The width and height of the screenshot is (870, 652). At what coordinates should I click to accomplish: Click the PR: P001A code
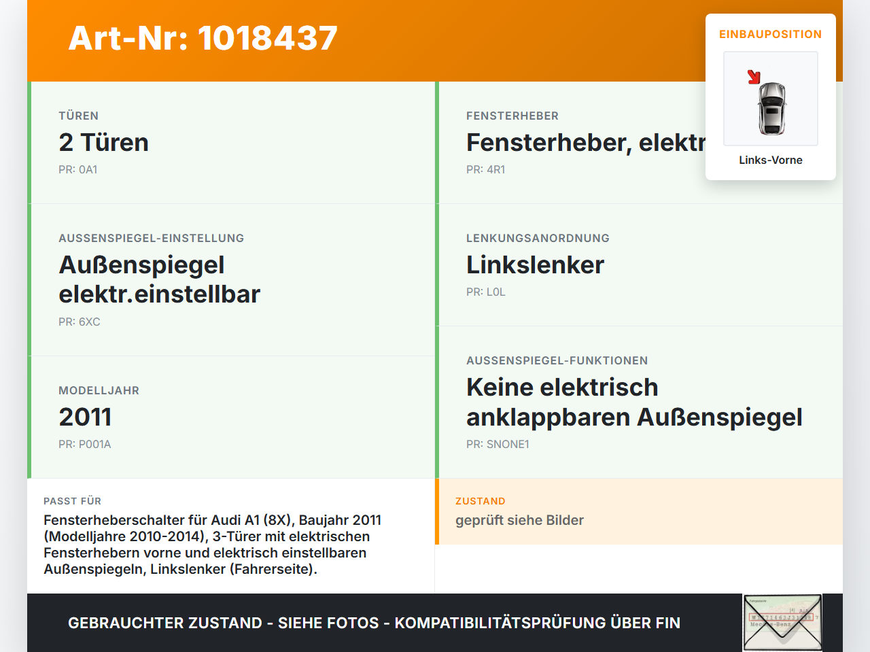pyautogui.click(x=85, y=444)
